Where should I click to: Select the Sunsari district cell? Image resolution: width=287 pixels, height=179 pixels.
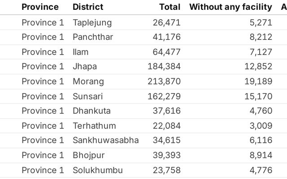click(88, 96)
